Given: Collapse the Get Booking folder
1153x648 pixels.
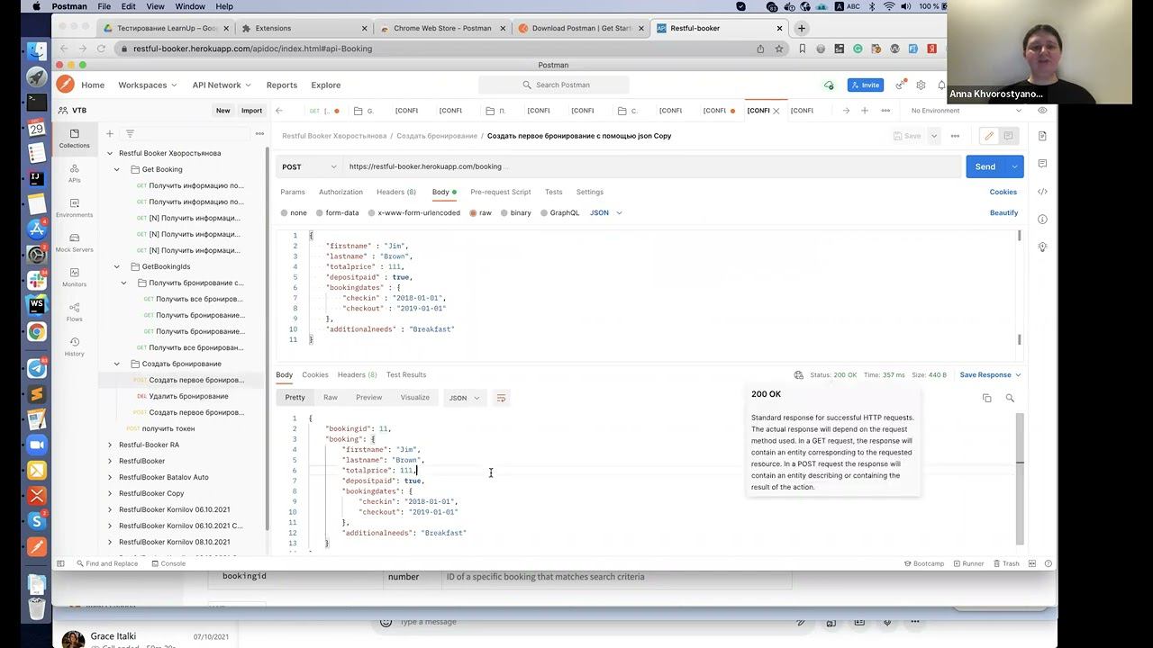Looking at the screenshot, I should pos(117,169).
